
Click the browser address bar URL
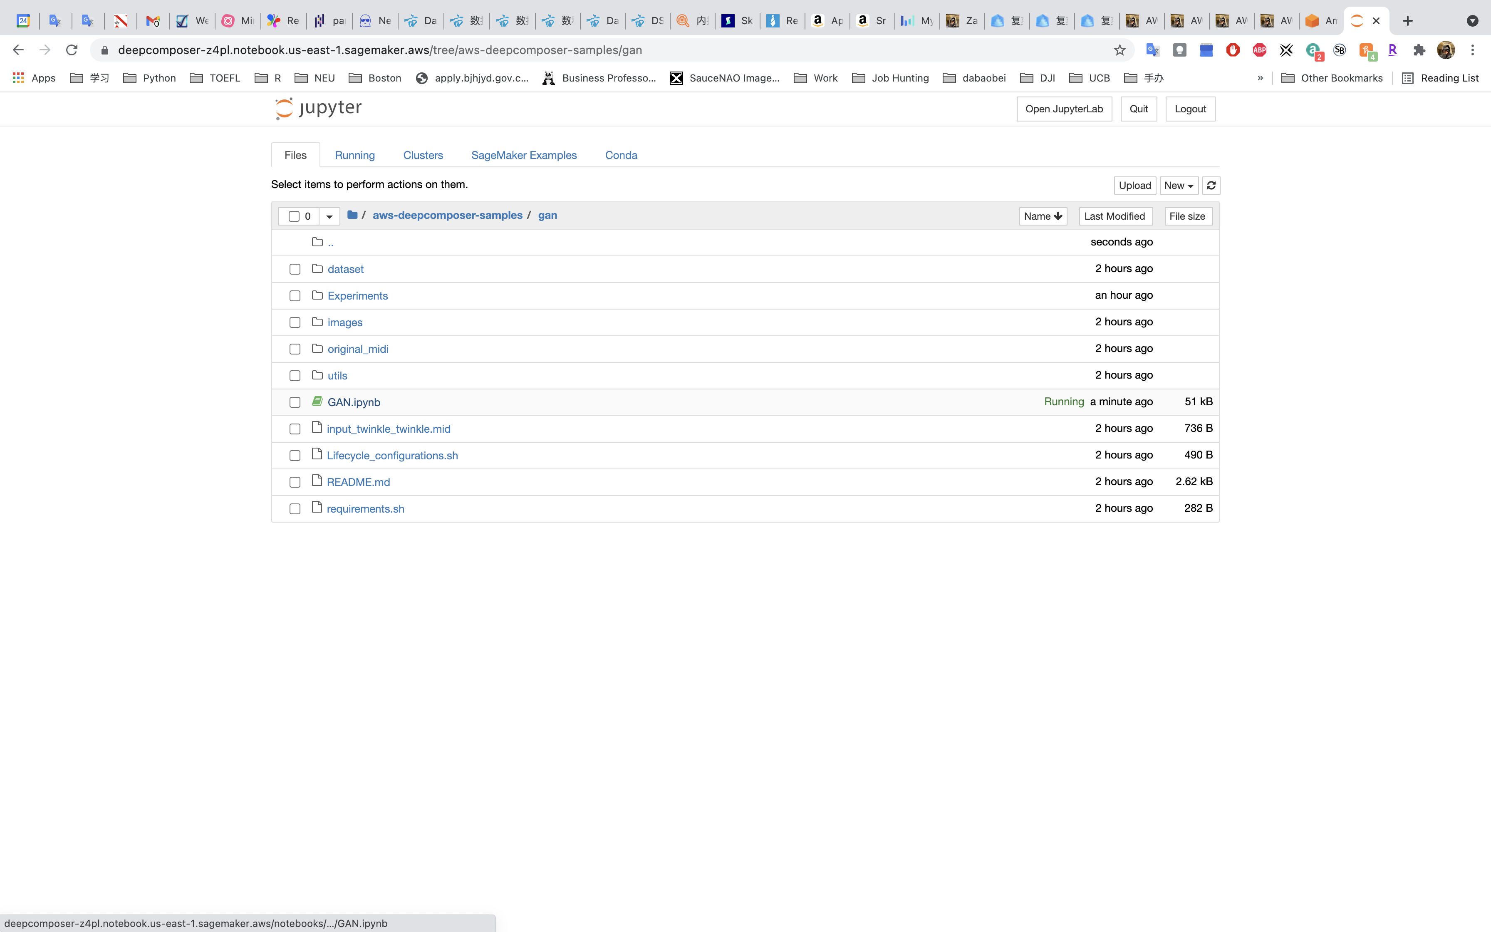click(x=379, y=50)
